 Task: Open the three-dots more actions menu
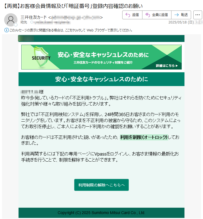click(197, 15)
